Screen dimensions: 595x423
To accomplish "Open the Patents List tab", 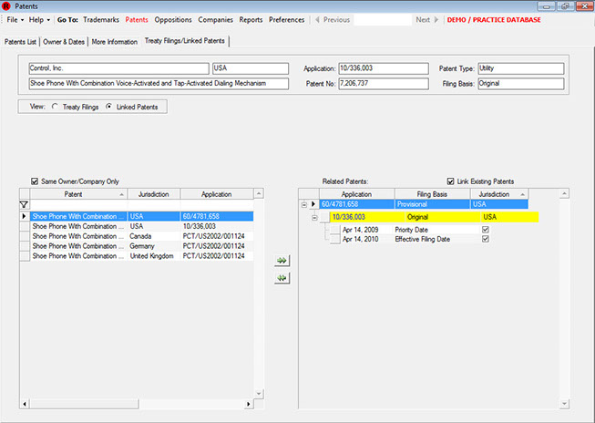I will tap(21, 42).
